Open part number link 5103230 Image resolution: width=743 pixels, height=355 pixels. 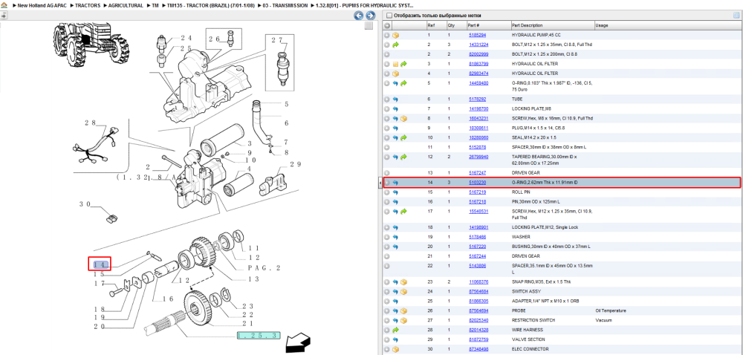coord(477,183)
